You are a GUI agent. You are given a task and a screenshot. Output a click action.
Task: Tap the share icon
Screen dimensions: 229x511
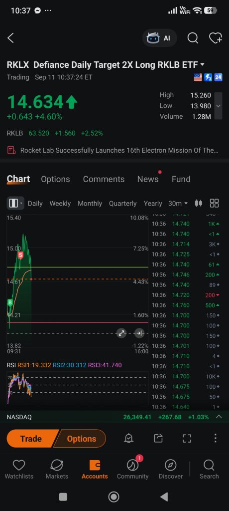pos(158,438)
